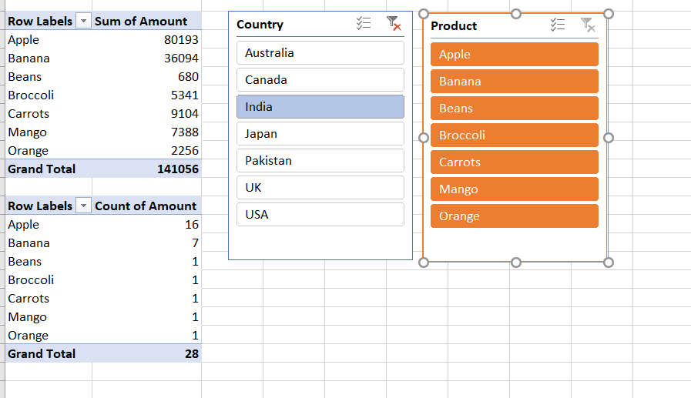Clear the Country slicer filter
The image size is (691, 398).
[394, 24]
